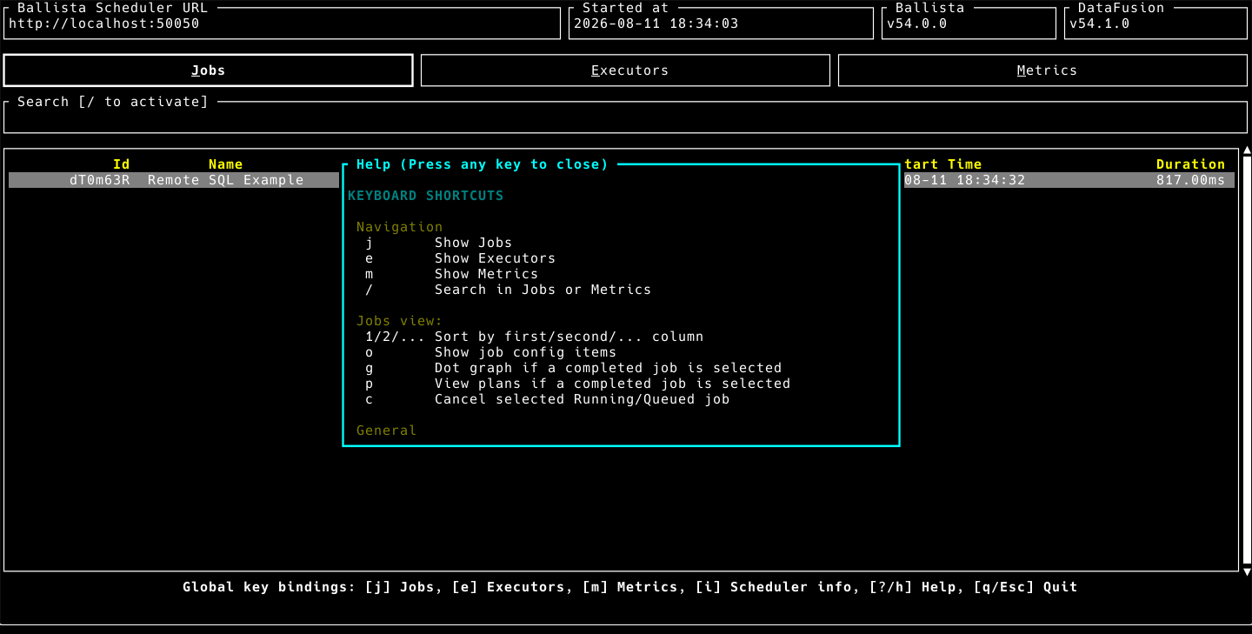The image size is (1252, 634).
Task: Click the Show Metrics shortcut line
Action: click(x=452, y=274)
